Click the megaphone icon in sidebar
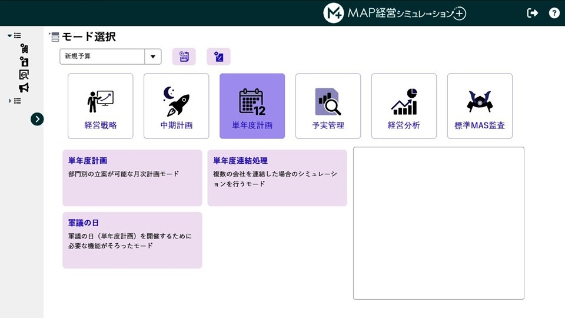This screenshot has height=318, width=565. pos(24,88)
